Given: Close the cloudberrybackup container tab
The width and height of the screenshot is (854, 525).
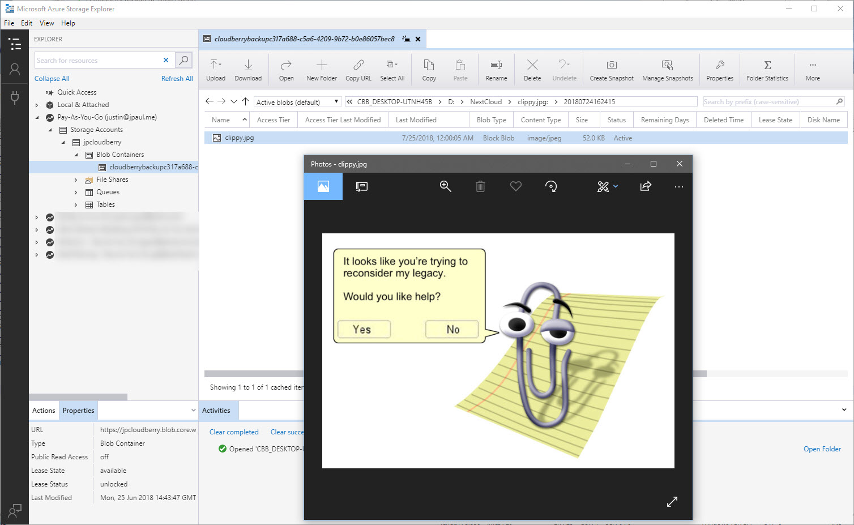Looking at the screenshot, I should (x=418, y=39).
